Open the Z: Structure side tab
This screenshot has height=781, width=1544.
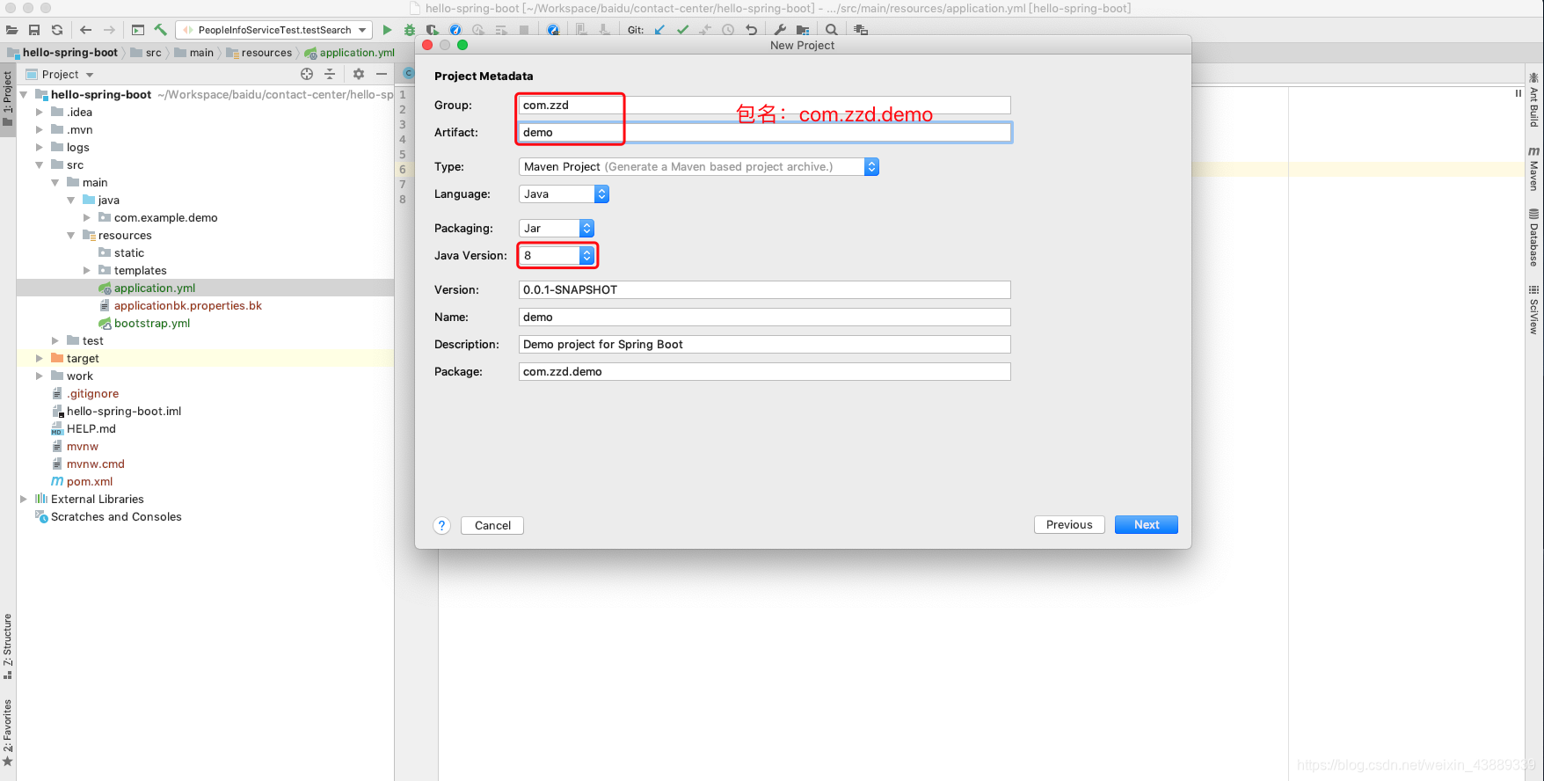pyautogui.click(x=8, y=646)
